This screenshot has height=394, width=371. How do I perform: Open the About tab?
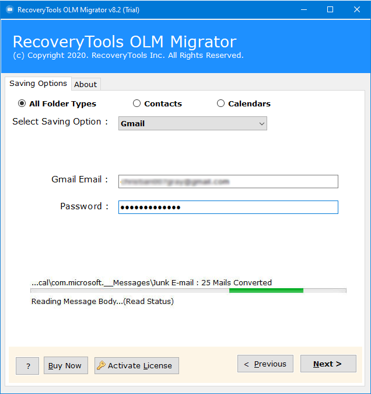pos(86,84)
